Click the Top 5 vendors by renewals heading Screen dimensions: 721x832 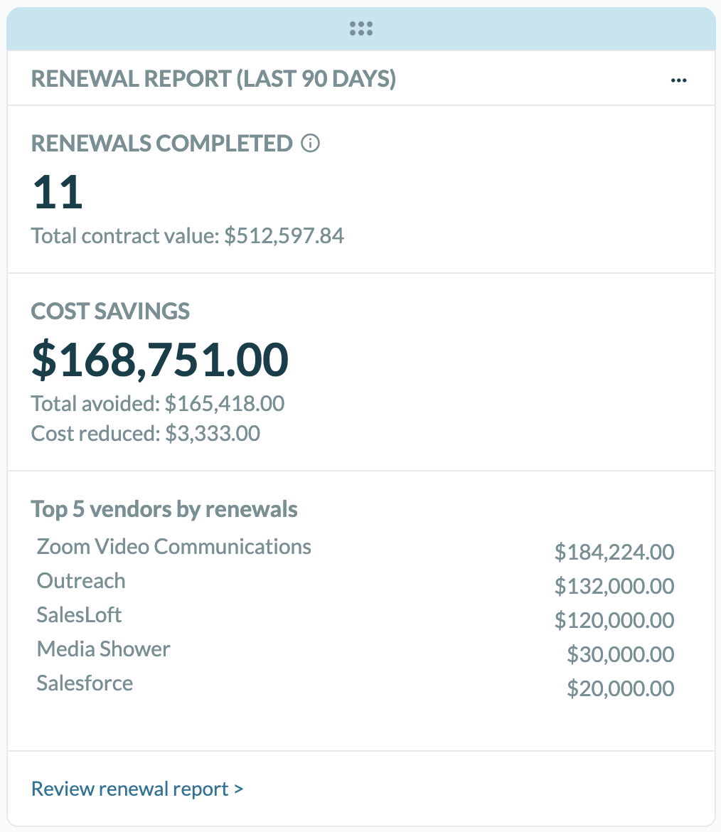[x=164, y=509]
